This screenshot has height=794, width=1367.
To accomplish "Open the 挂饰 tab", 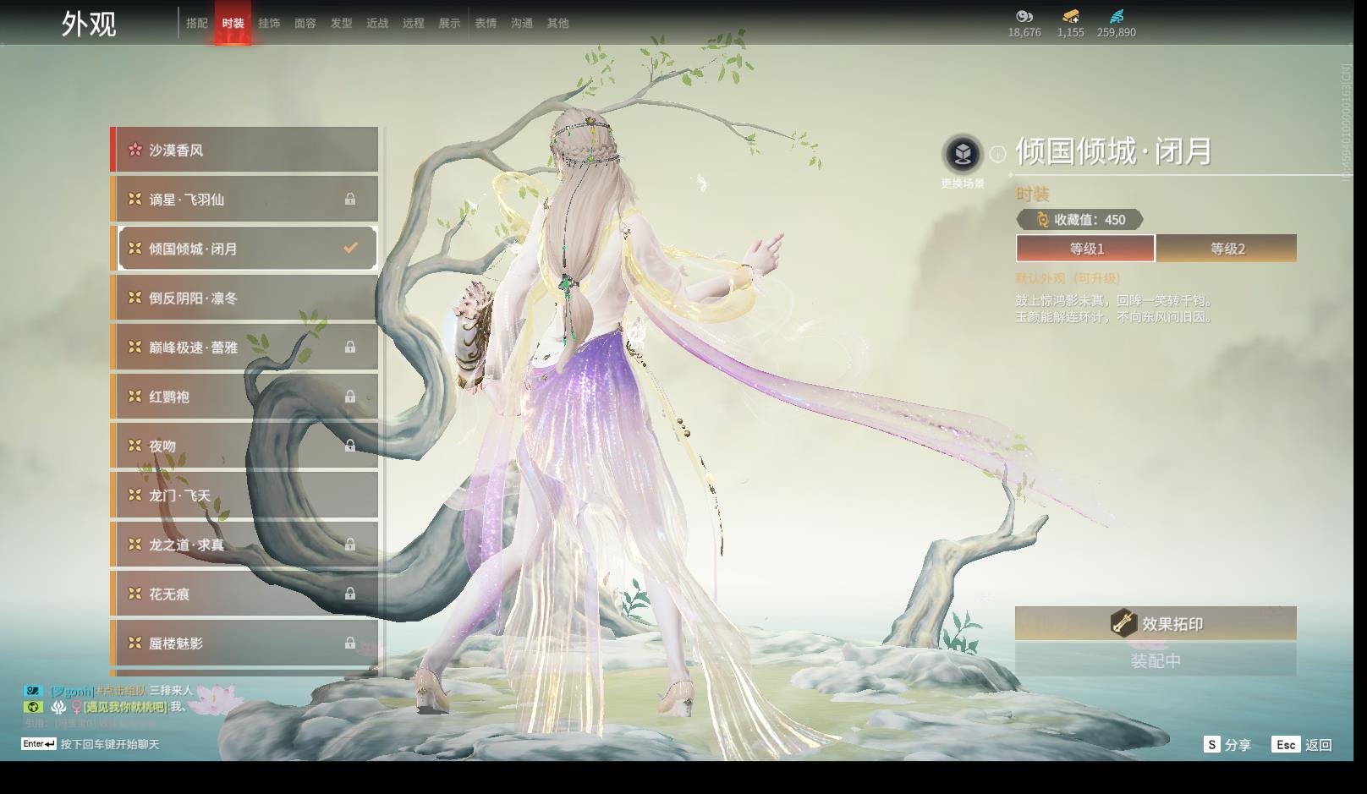I will click(269, 23).
